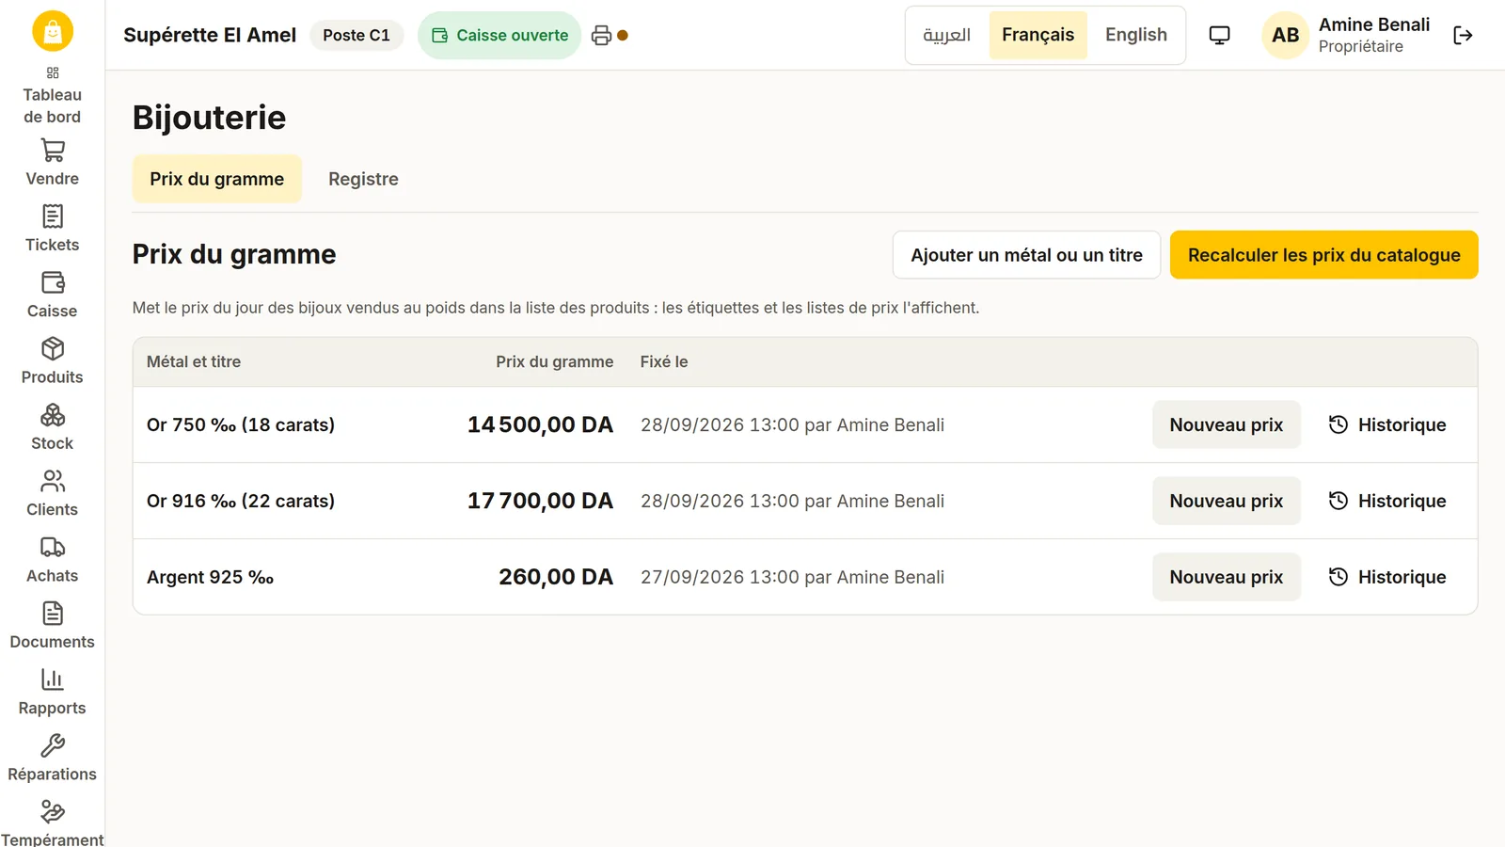Switch language to English

click(1136, 35)
